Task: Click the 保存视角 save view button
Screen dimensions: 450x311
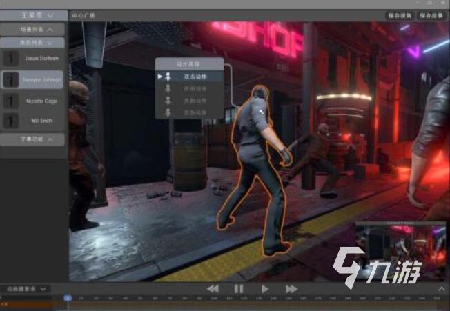Action: [x=400, y=14]
